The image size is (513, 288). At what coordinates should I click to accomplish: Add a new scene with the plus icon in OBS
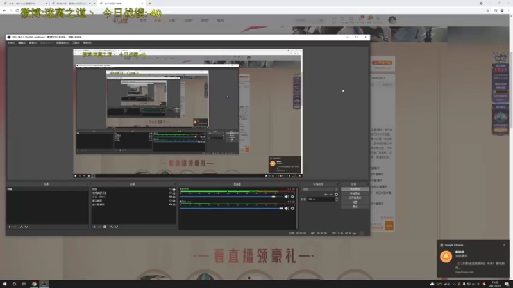10,227
